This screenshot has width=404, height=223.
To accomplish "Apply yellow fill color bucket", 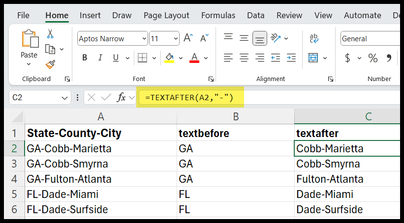I will tap(169, 58).
